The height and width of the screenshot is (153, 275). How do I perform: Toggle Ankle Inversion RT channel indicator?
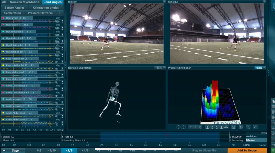click(x=3, y=106)
